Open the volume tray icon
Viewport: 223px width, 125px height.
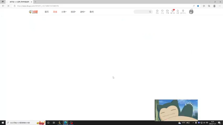click(x=204, y=123)
